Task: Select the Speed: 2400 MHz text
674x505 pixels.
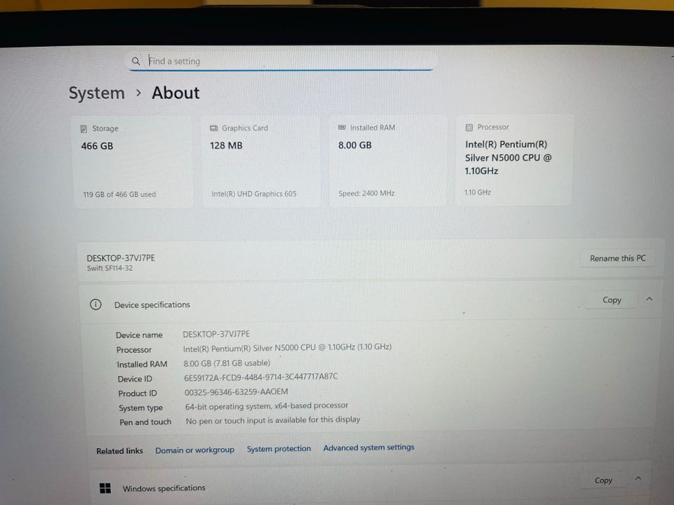Action: tap(366, 194)
